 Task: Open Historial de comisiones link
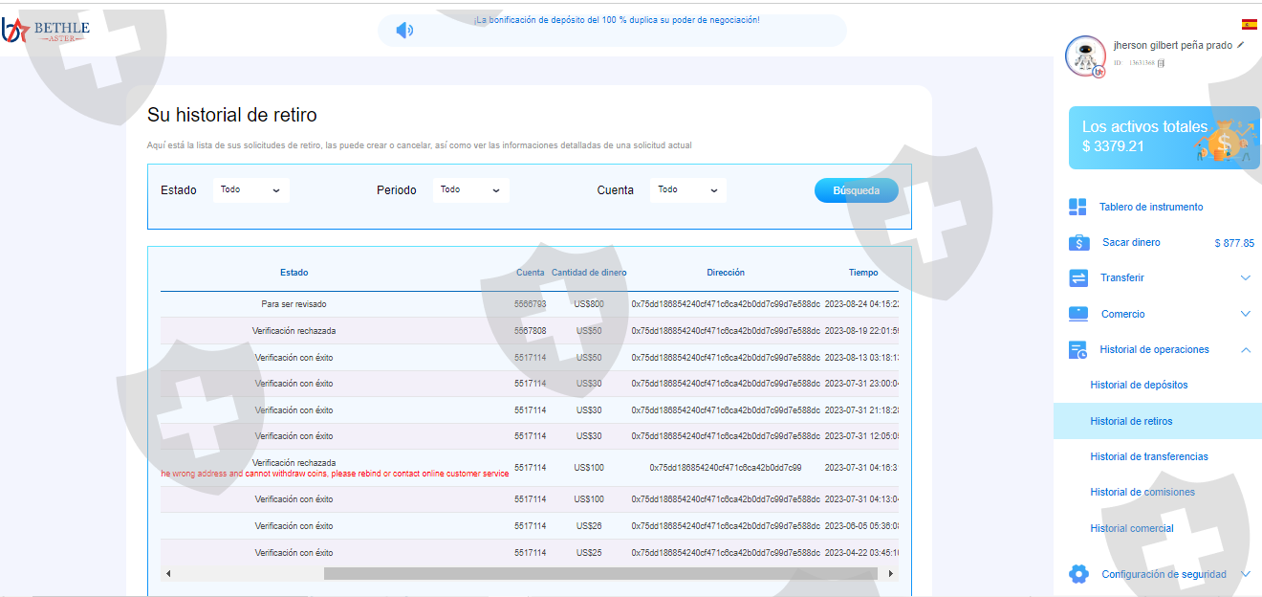[1142, 492]
